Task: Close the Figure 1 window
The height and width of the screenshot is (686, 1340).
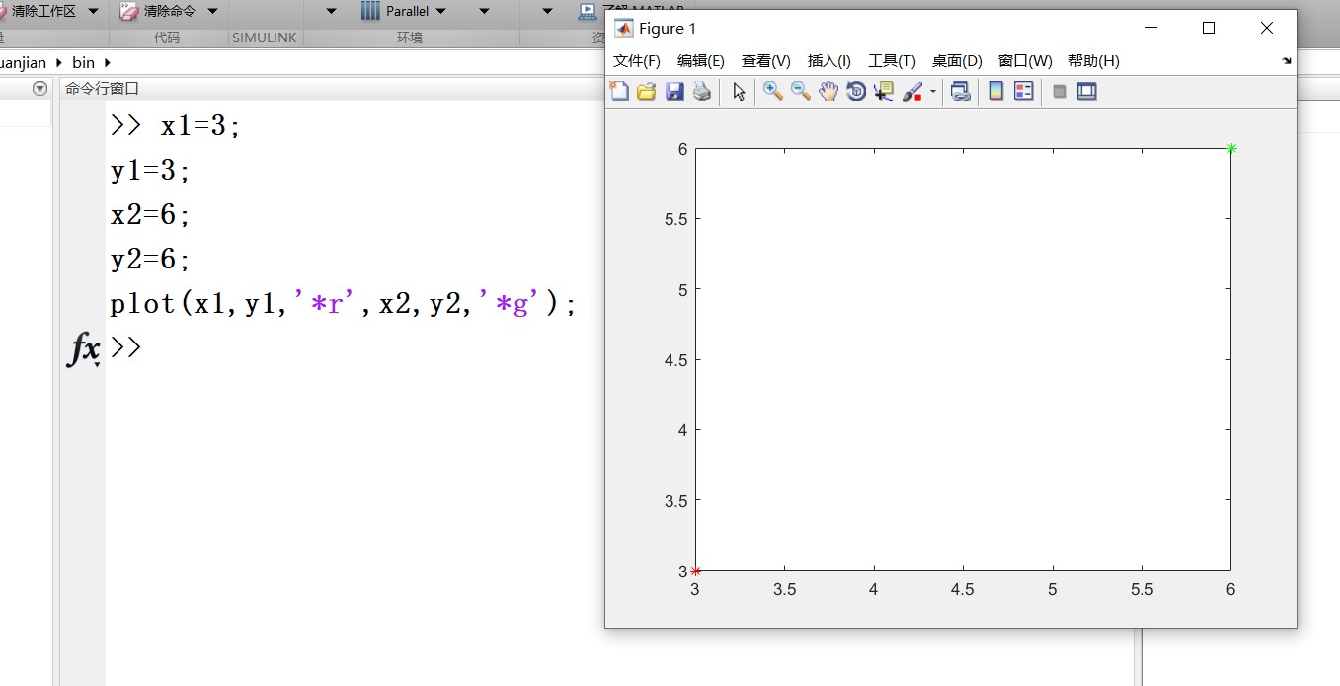Action: (1267, 28)
